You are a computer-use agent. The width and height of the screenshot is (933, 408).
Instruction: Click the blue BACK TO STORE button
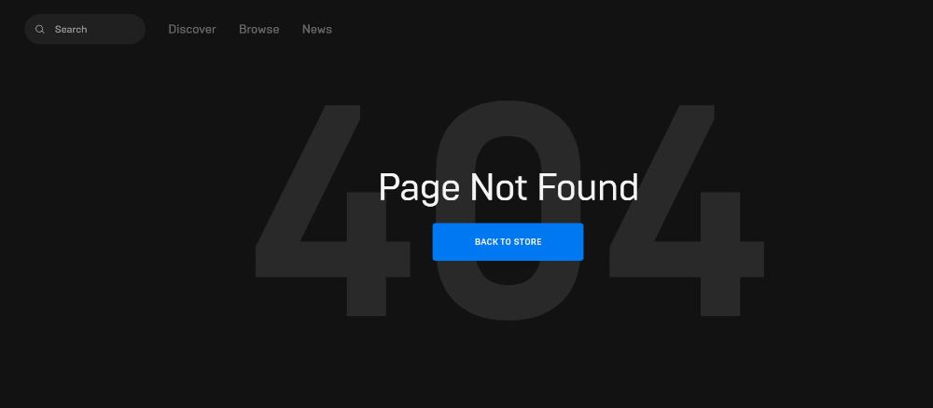coord(508,241)
